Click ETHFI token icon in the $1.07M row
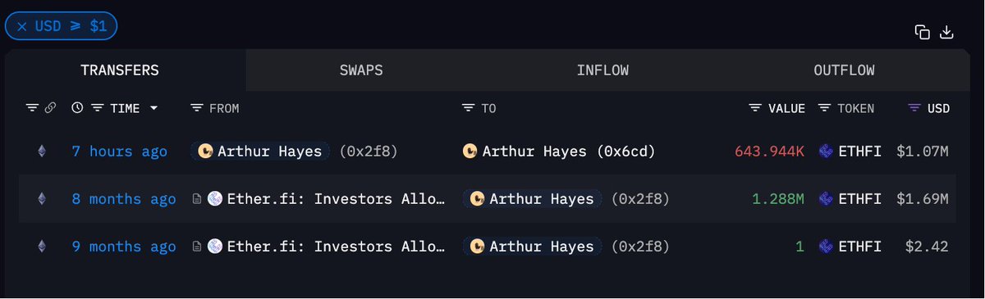Screen dimensions: 985x299 [x=826, y=151]
